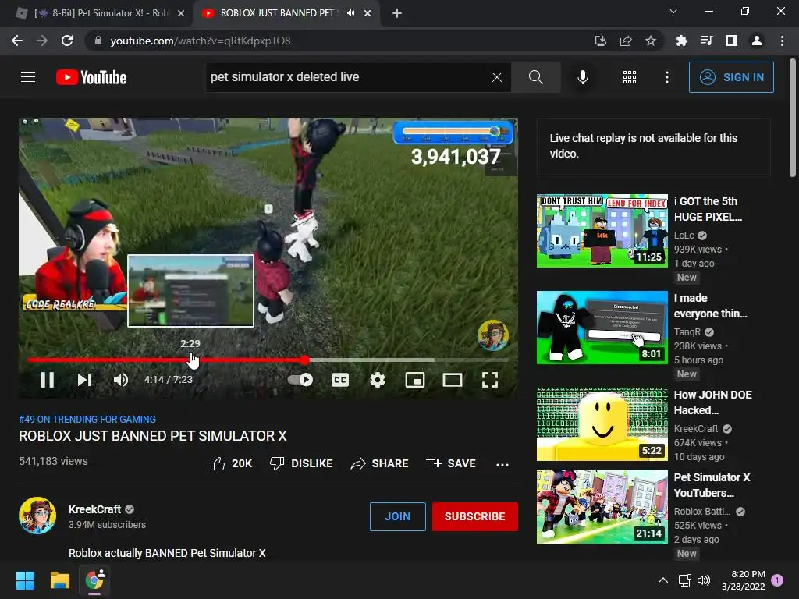Dislike the video

(301, 463)
